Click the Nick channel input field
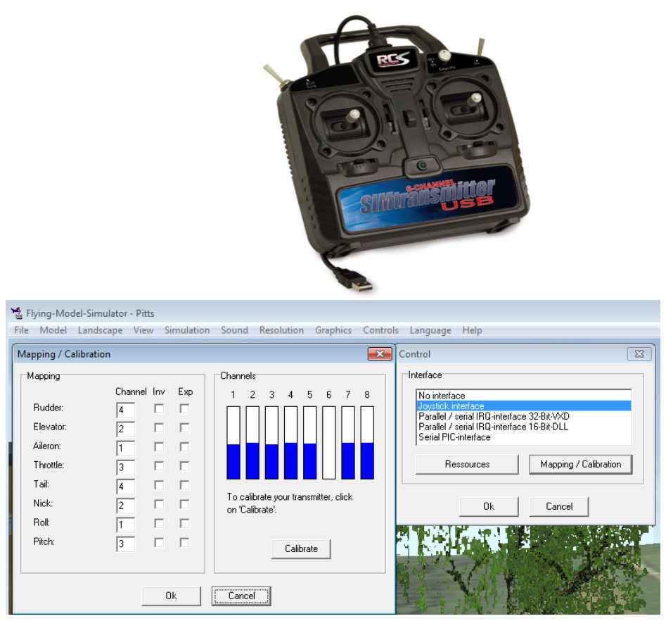 pos(125,506)
